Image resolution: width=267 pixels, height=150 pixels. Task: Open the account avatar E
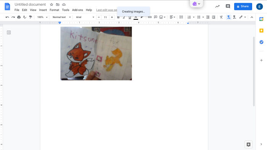(x=259, y=6)
